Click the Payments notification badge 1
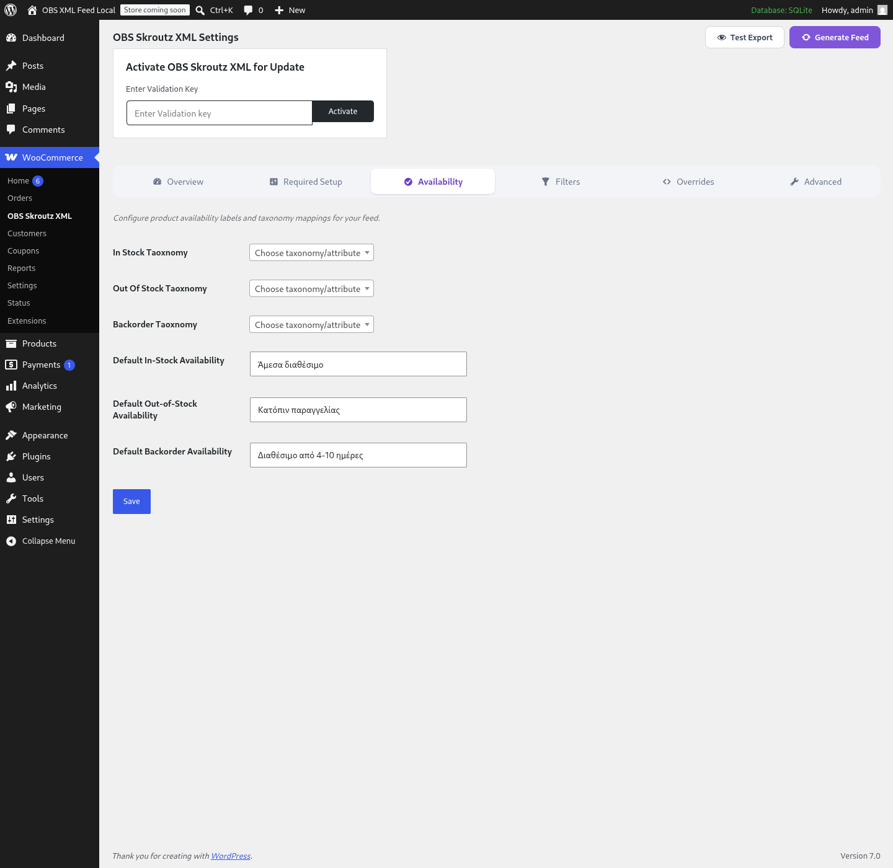The height and width of the screenshot is (868, 893). click(x=69, y=365)
